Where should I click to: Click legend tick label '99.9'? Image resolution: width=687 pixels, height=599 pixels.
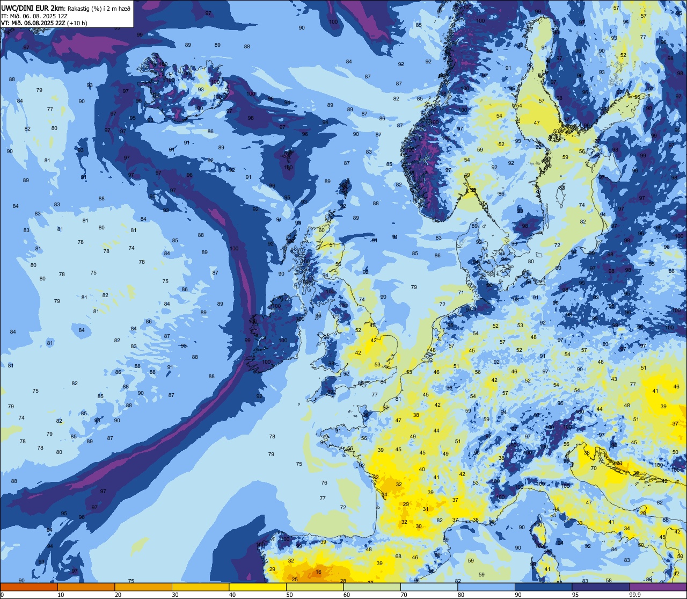[x=635, y=595]
